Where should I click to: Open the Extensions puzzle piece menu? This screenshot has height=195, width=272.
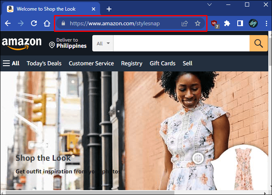[x=227, y=23]
